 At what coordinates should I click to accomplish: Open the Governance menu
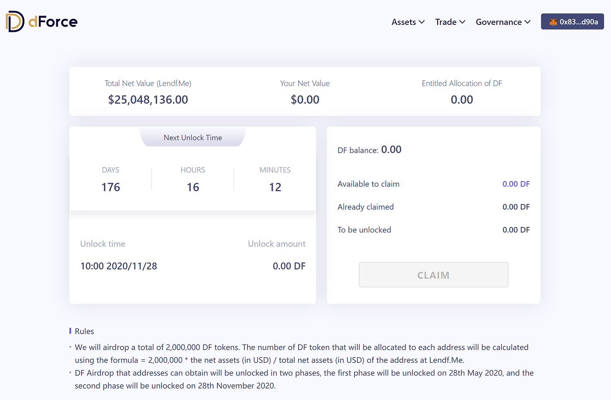(503, 22)
